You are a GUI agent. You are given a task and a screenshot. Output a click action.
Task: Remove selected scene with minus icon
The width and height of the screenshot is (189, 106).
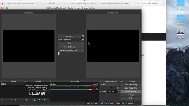click(6, 100)
